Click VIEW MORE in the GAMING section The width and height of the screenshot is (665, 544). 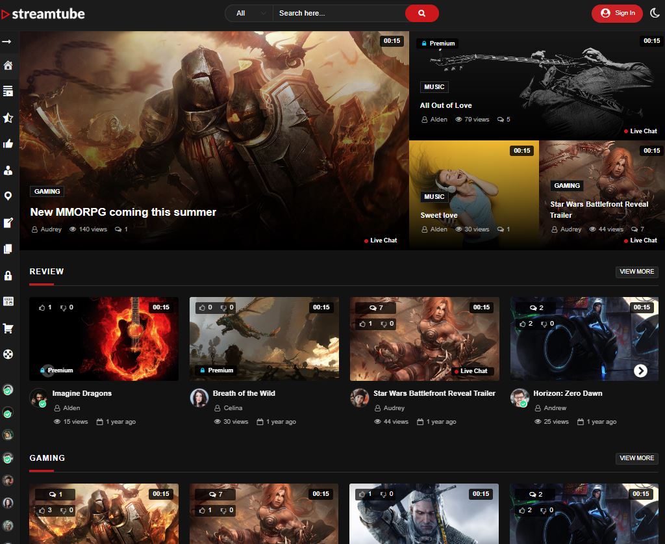[x=636, y=458]
